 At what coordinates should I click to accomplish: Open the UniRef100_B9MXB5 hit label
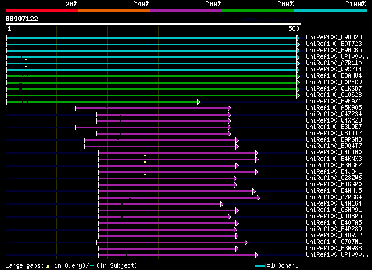click(334, 51)
